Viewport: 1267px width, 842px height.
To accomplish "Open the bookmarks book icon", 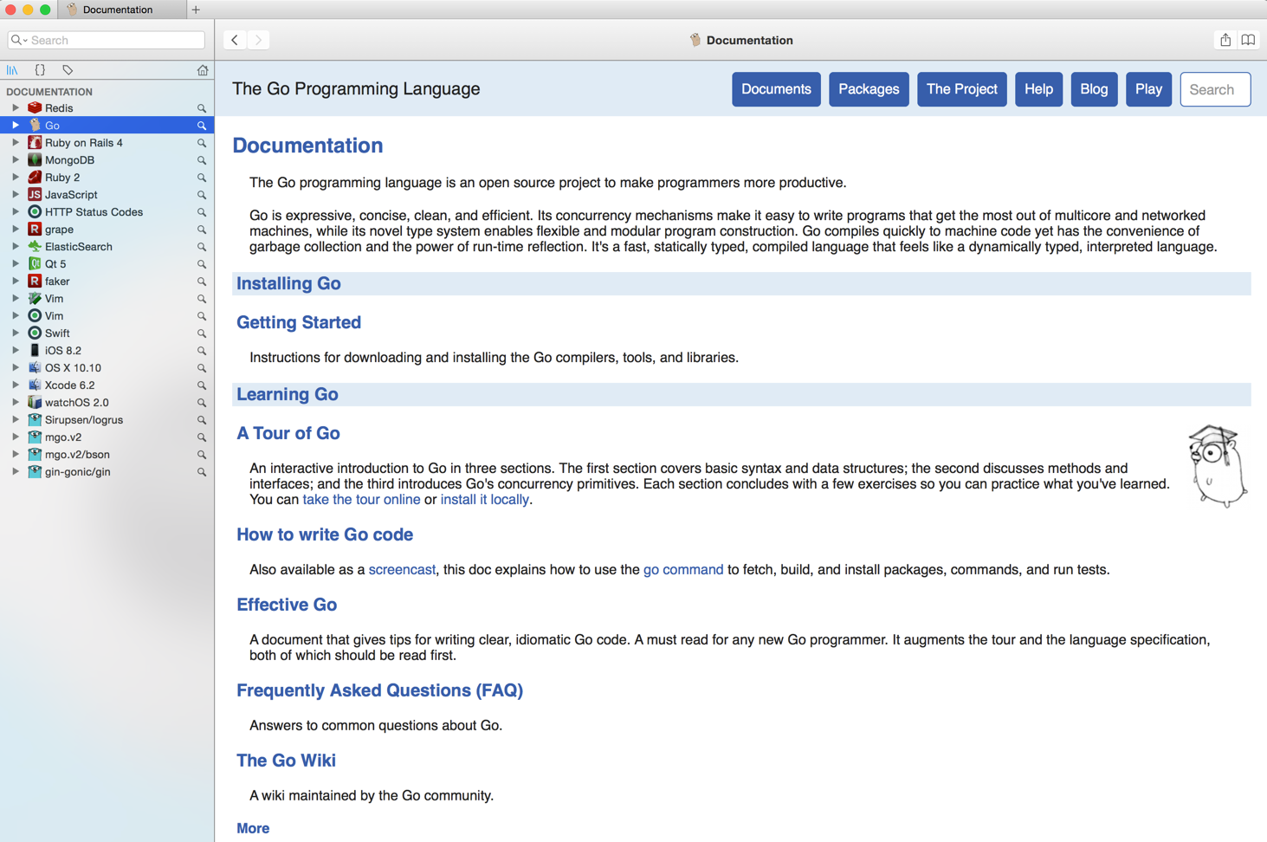I will point(1248,40).
